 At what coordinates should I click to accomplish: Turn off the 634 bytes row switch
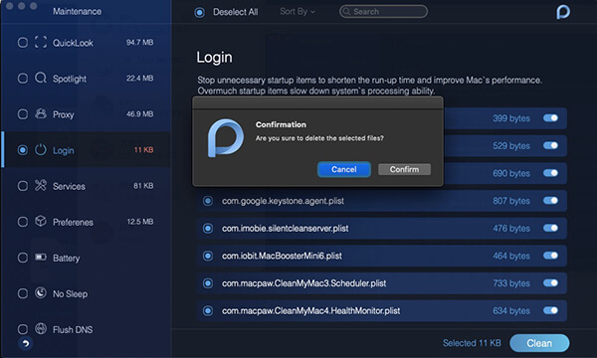pos(550,310)
